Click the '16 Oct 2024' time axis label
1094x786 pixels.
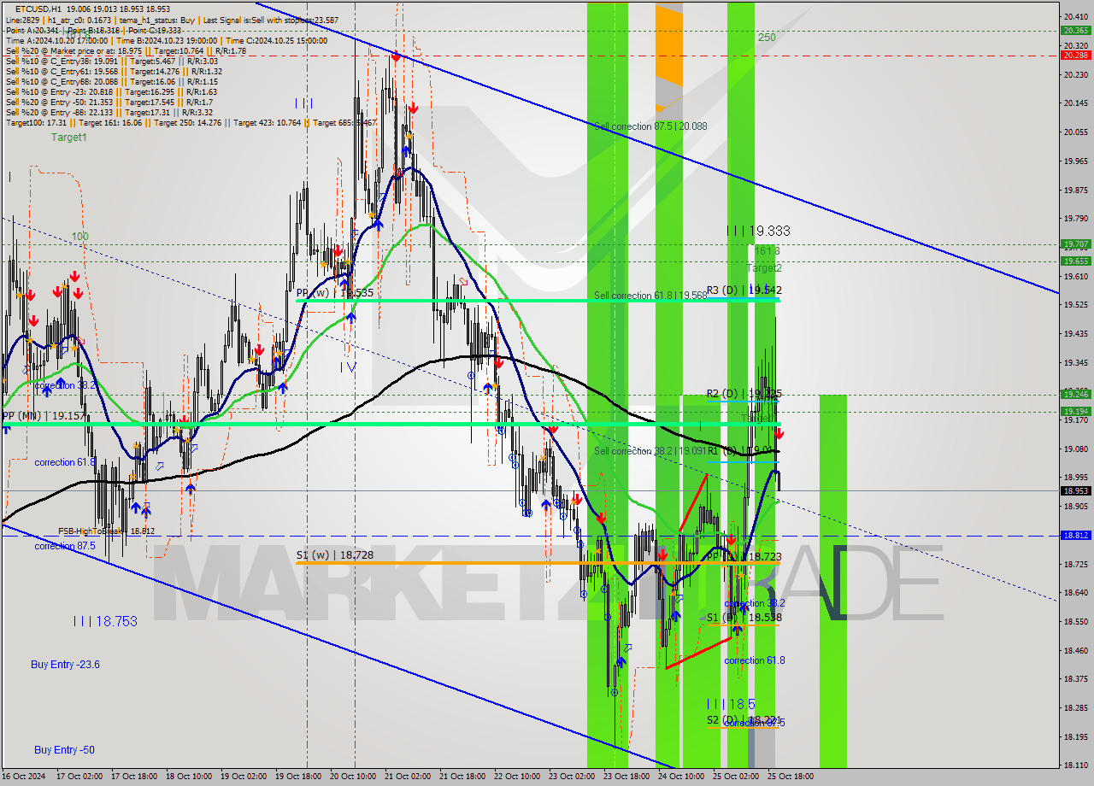26,777
